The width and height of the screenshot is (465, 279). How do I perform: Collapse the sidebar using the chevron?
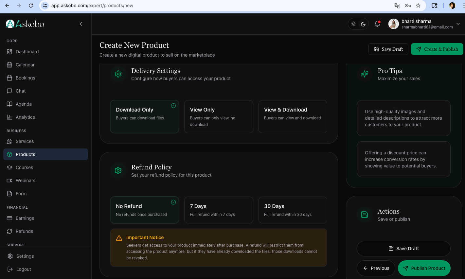81,24
